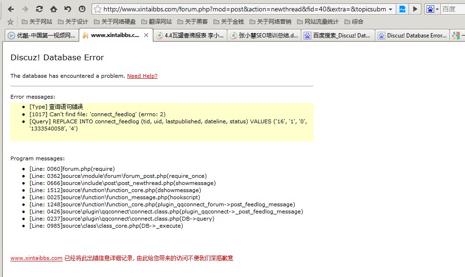Click the Youku tab favicon
The height and width of the screenshot is (277, 465).
coord(11,36)
